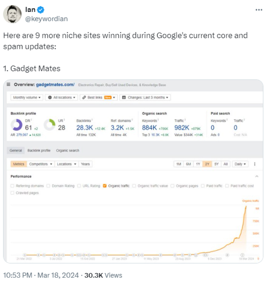Viewport: 266px width, 285px height.
Task: Click the DR donut chart icon
Action: (x=17, y=125)
